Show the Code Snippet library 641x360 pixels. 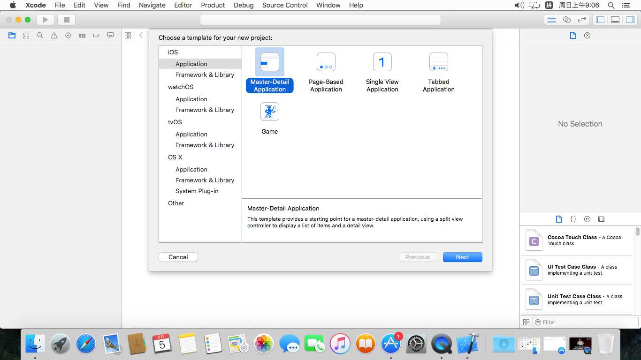pos(573,219)
